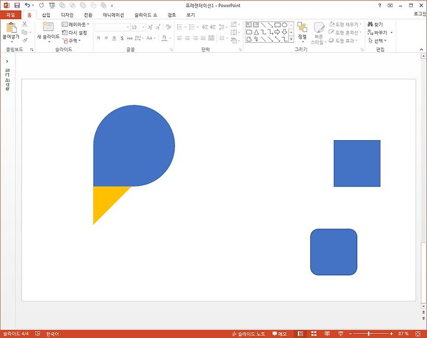Open the Design (디자인) tab
Viewport: 427px width, 338px height.
point(67,15)
